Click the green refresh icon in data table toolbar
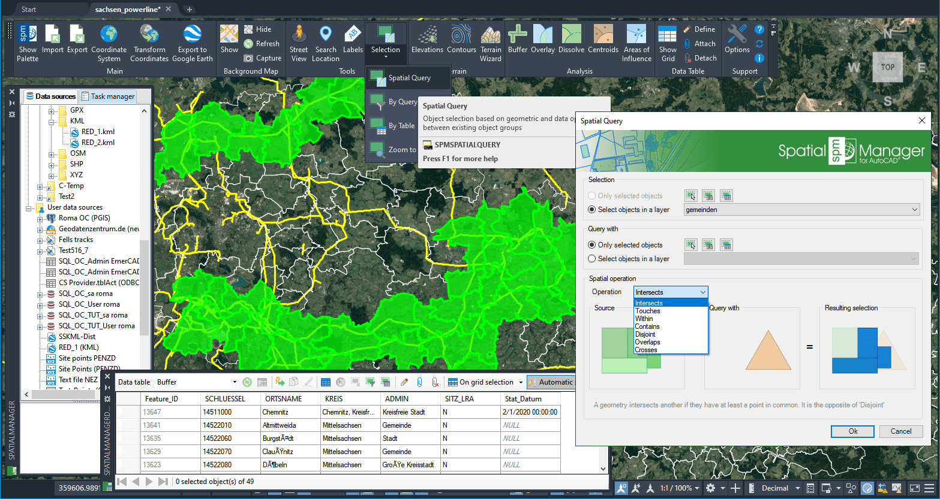 [247, 382]
